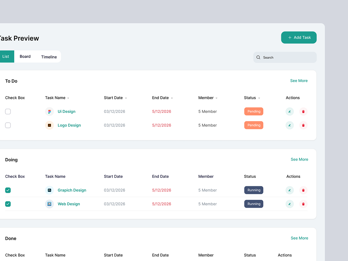This screenshot has width=348, height=261.
Task: Check the Logo Design task checkbox
Action: coord(8,125)
